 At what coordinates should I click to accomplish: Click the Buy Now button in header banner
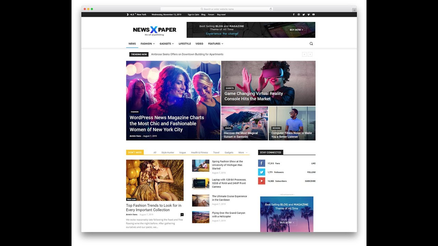296,30
